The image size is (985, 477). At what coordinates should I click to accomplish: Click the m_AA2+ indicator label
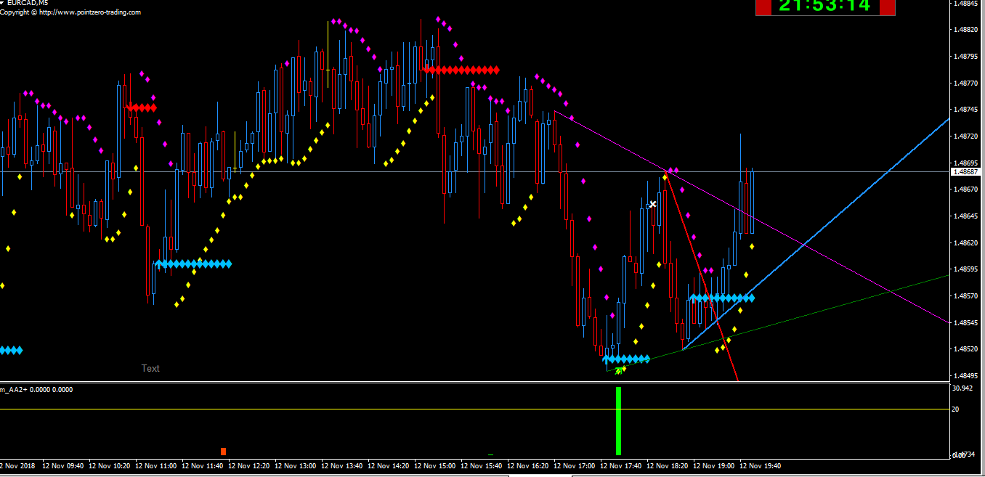36,390
